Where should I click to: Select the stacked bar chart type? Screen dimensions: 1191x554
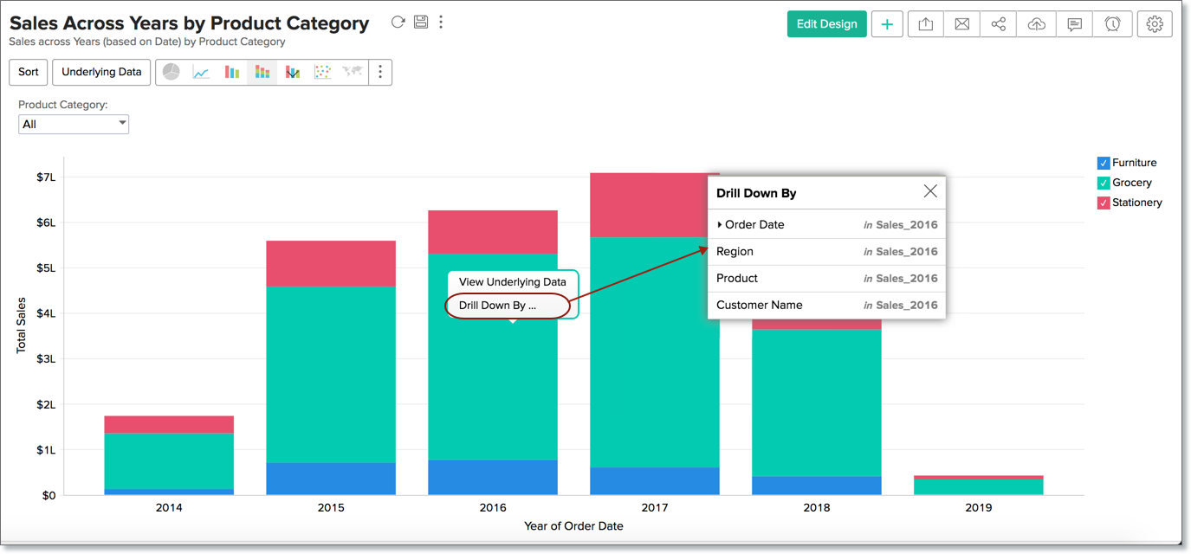point(262,72)
